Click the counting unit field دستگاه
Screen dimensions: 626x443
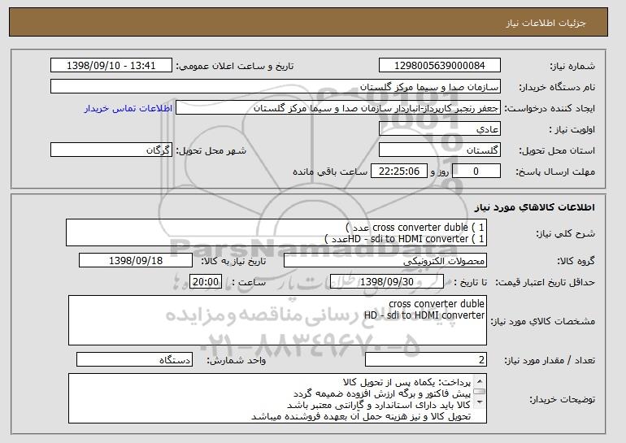tap(134, 359)
